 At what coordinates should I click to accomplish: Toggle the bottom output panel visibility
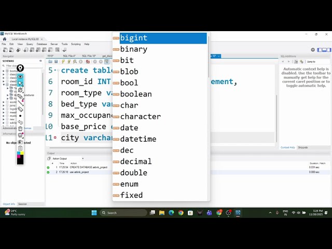(324, 50)
